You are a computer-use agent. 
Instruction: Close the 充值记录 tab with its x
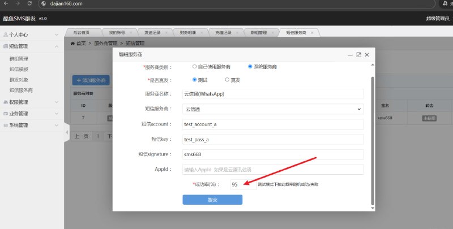(x=237, y=33)
